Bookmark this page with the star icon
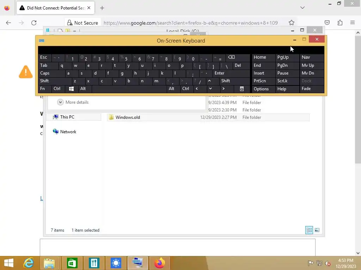Image resolution: width=361 pixels, height=270 pixels. click(x=292, y=22)
